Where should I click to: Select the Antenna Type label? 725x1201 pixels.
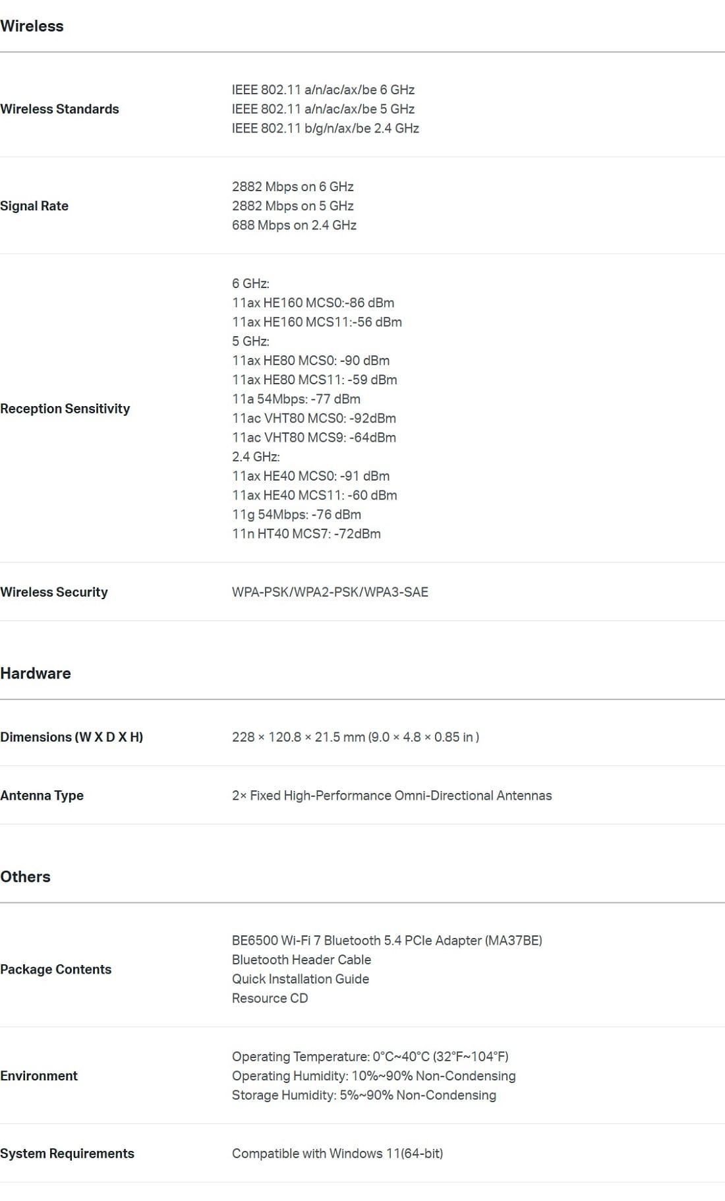[x=42, y=796]
